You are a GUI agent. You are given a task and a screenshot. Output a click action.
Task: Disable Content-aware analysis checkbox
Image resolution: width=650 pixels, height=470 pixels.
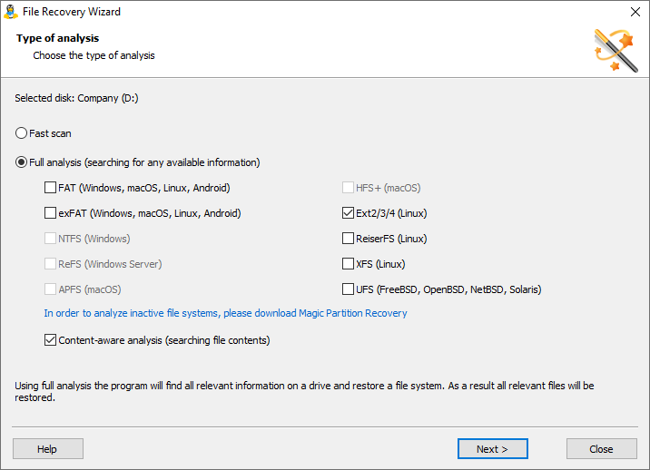50,340
